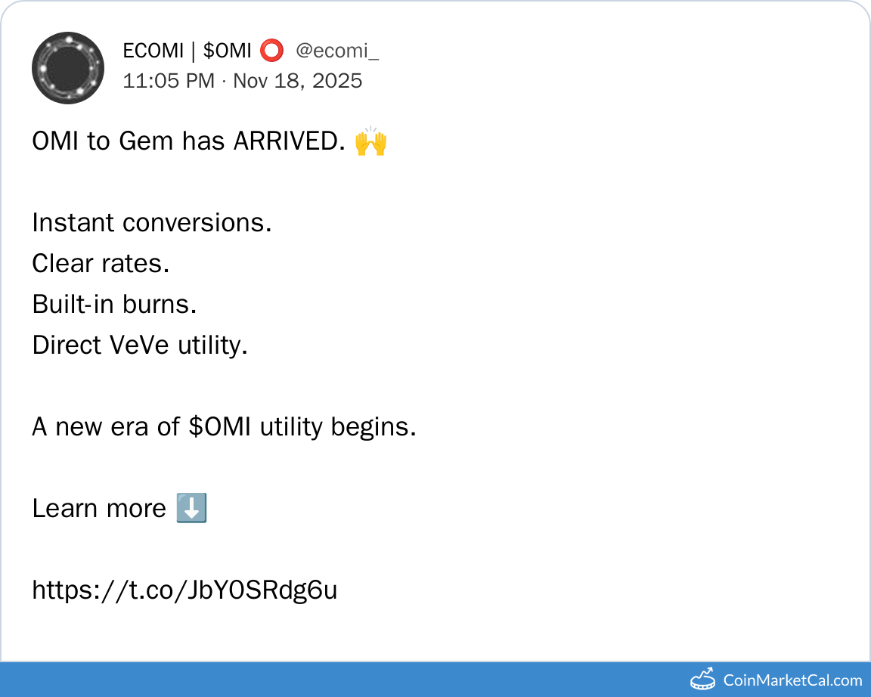Select the "Clear rates." line
The image size is (871, 697).
[x=101, y=264]
